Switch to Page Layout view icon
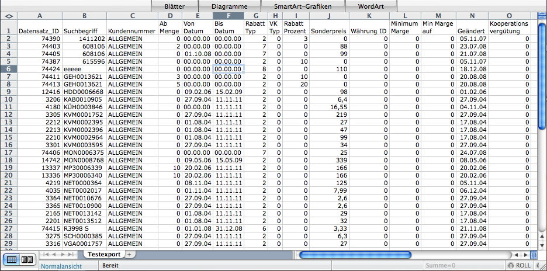The height and width of the screenshot is (271, 547). (26, 259)
